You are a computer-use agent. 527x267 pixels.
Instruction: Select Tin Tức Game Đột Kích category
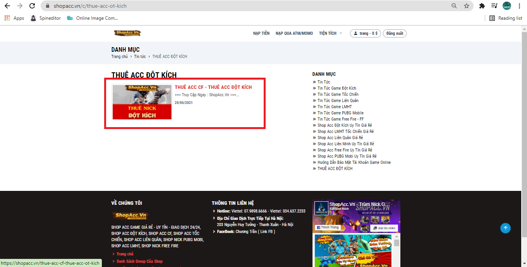point(336,88)
